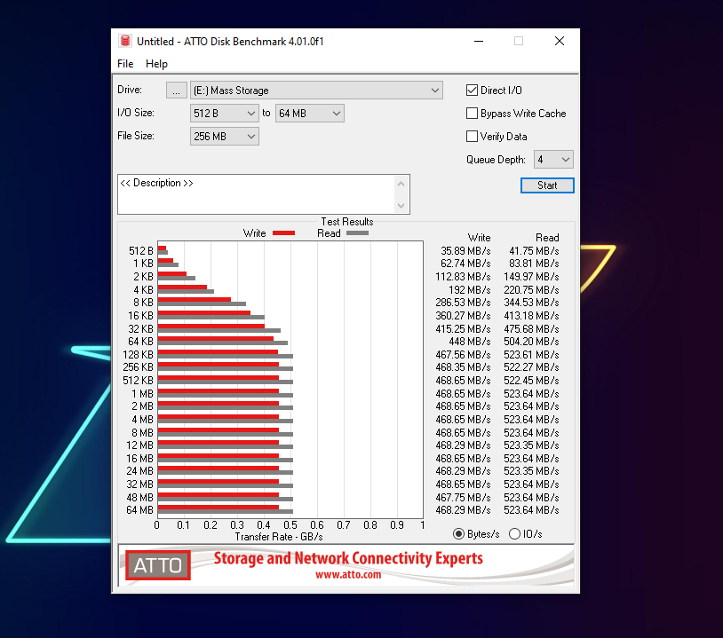Open the 64 MB I/O size dropdown

click(x=309, y=113)
